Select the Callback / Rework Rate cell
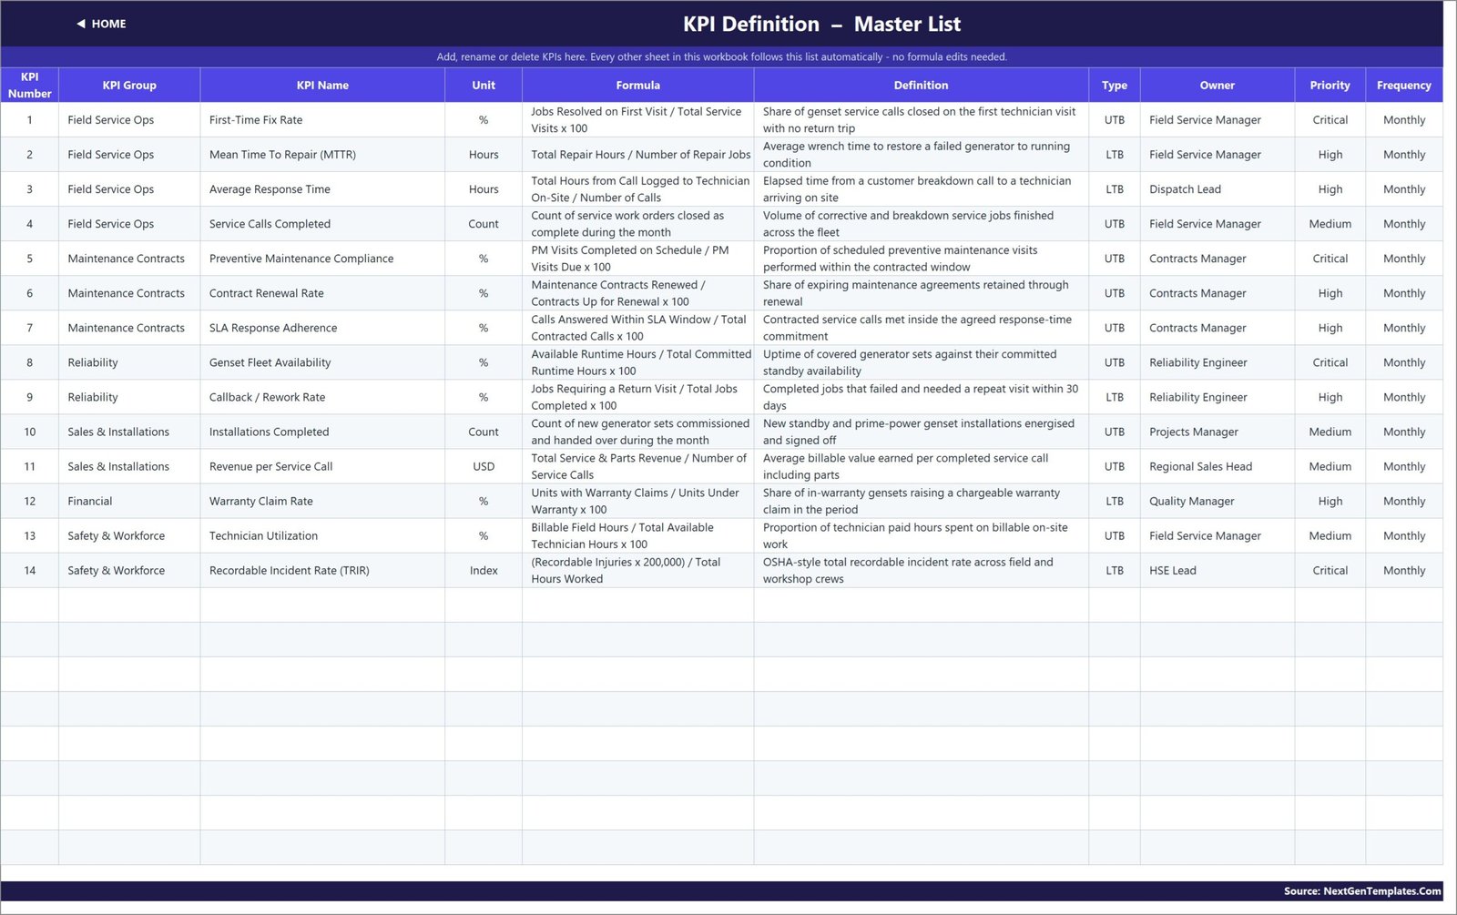Viewport: 1457px width, 915px height. 322,397
